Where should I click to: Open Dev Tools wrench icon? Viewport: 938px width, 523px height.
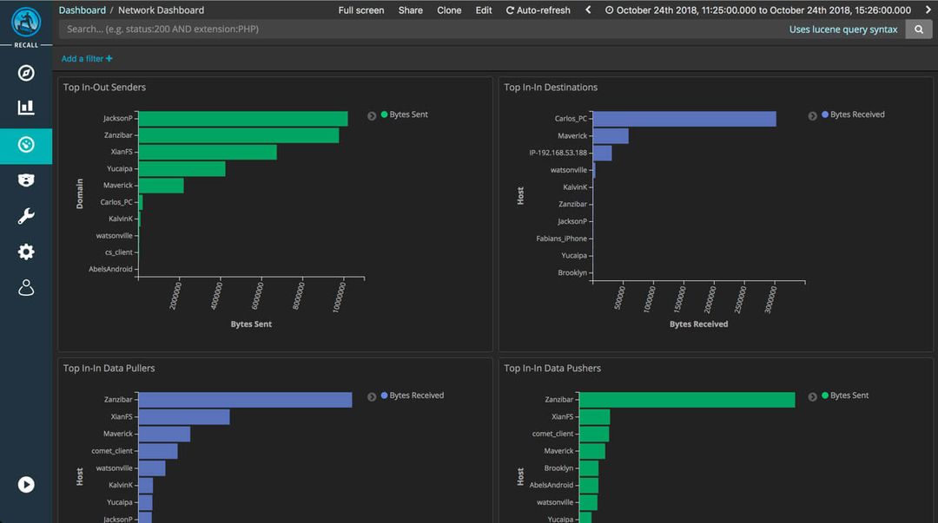[26, 216]
